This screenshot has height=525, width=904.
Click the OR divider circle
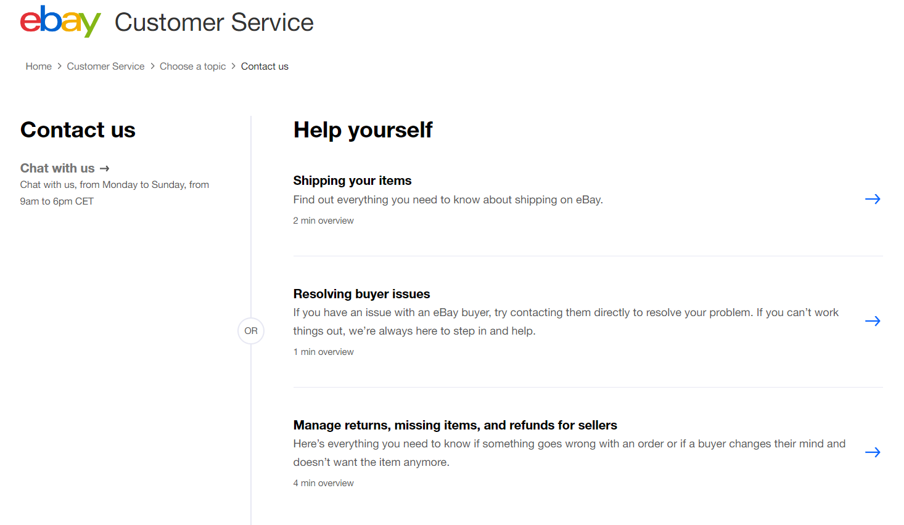pyautogui.click(x=251, y=331)
